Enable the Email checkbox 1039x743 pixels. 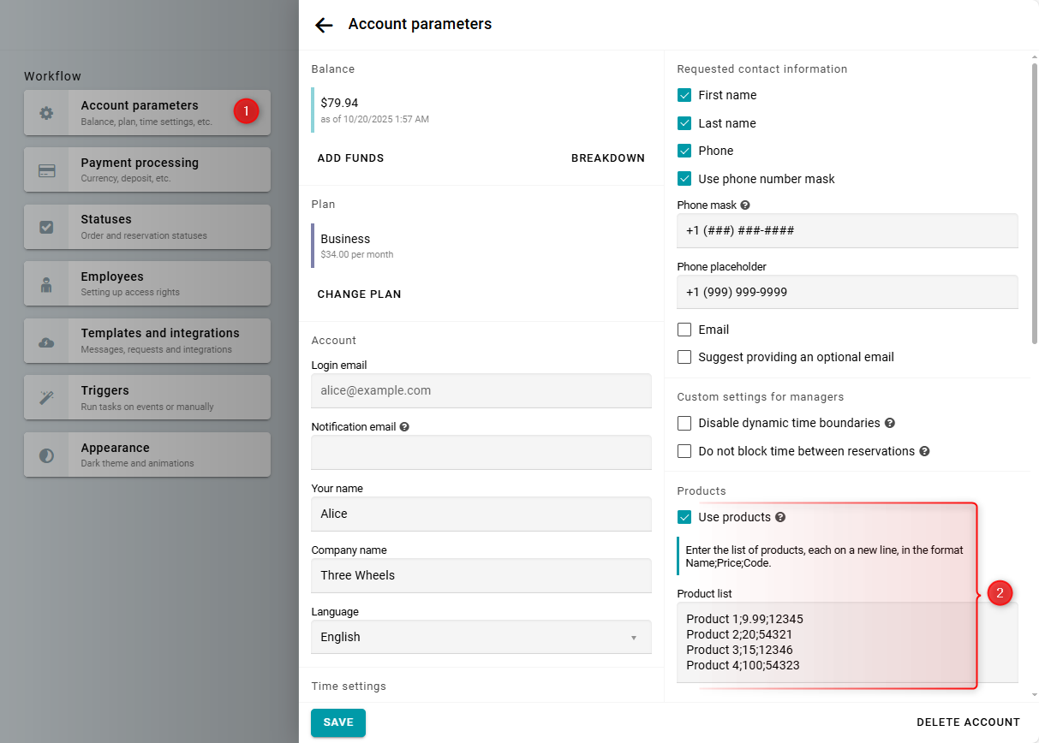click(684, 330)
